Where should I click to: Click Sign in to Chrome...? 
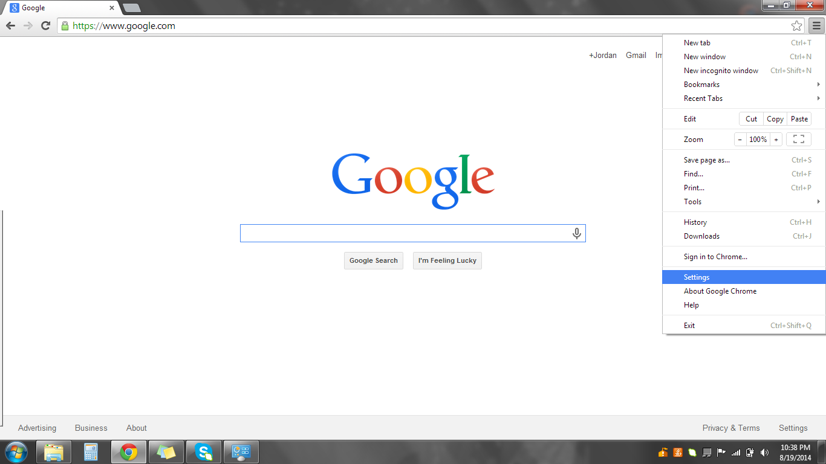point(744,257)
